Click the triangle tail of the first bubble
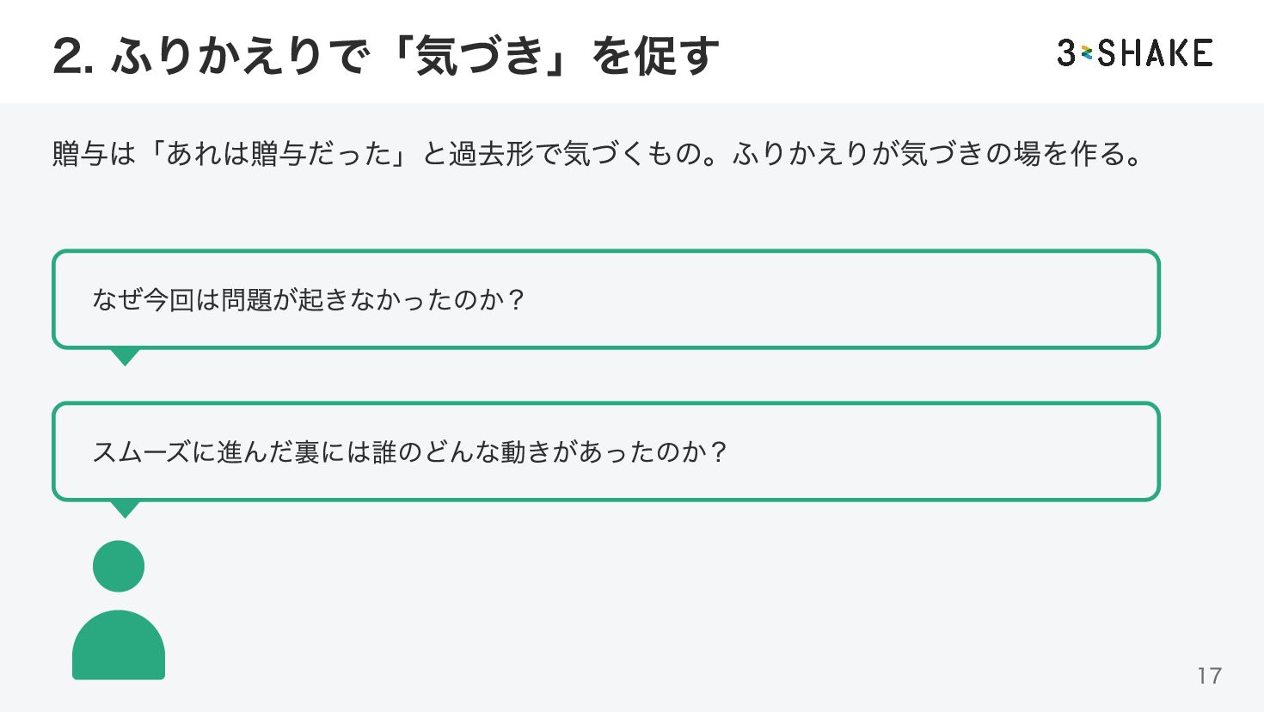 pyautogui.click(x=125, y=357)
